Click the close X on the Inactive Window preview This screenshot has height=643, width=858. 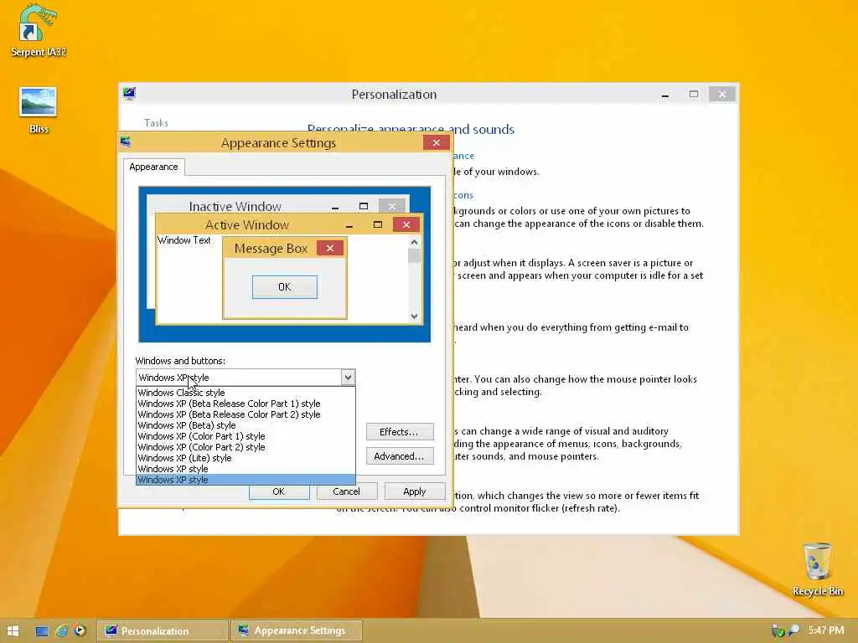coord(392,206)
